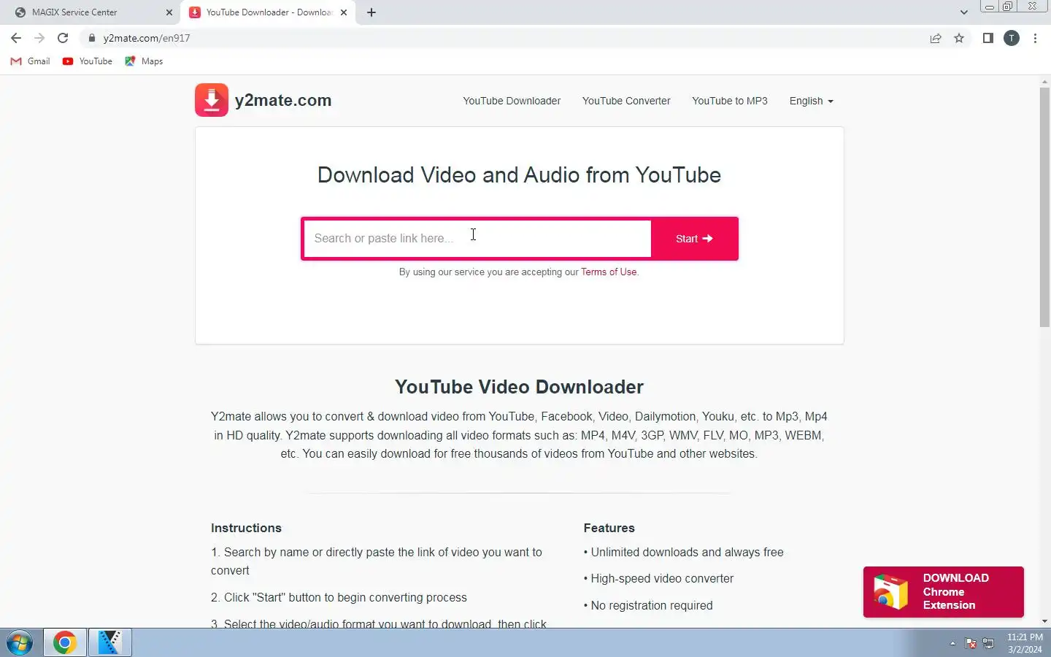Click the scrollbar up arrow
Screen dimensions: 1051x657
point(1044,81)
